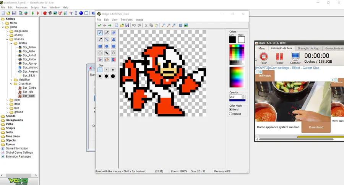Select the Spray tool

(x=107, y=33)
